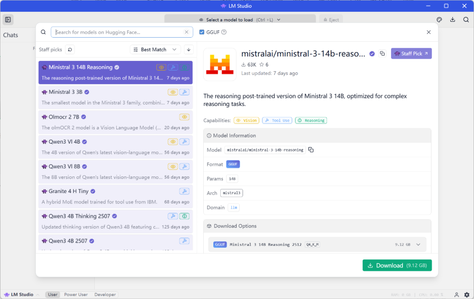This screenshot has height=299, width=474.
Task: Click the Chats heading in sidebar
Action: coord(11,35)
